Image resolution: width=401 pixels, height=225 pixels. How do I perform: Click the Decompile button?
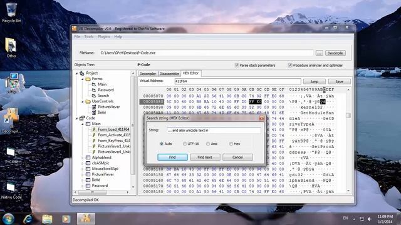(335, 53)
